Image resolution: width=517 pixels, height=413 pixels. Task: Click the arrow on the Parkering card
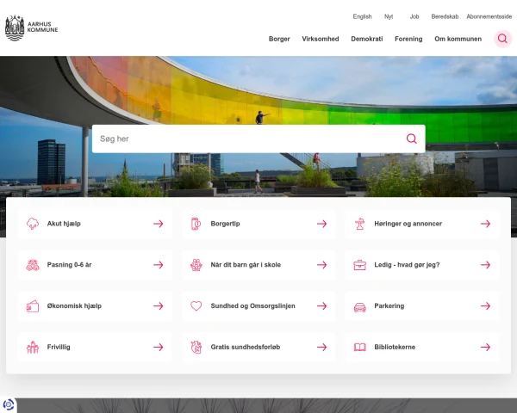[485, 306]
